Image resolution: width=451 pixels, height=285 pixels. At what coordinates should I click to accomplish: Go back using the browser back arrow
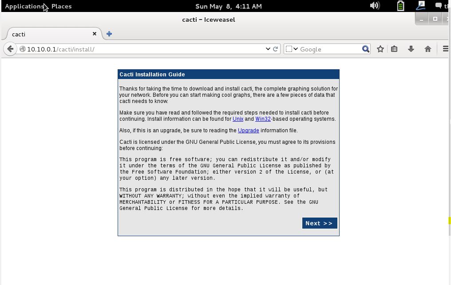pyautogui.click(x=10, y=49)
